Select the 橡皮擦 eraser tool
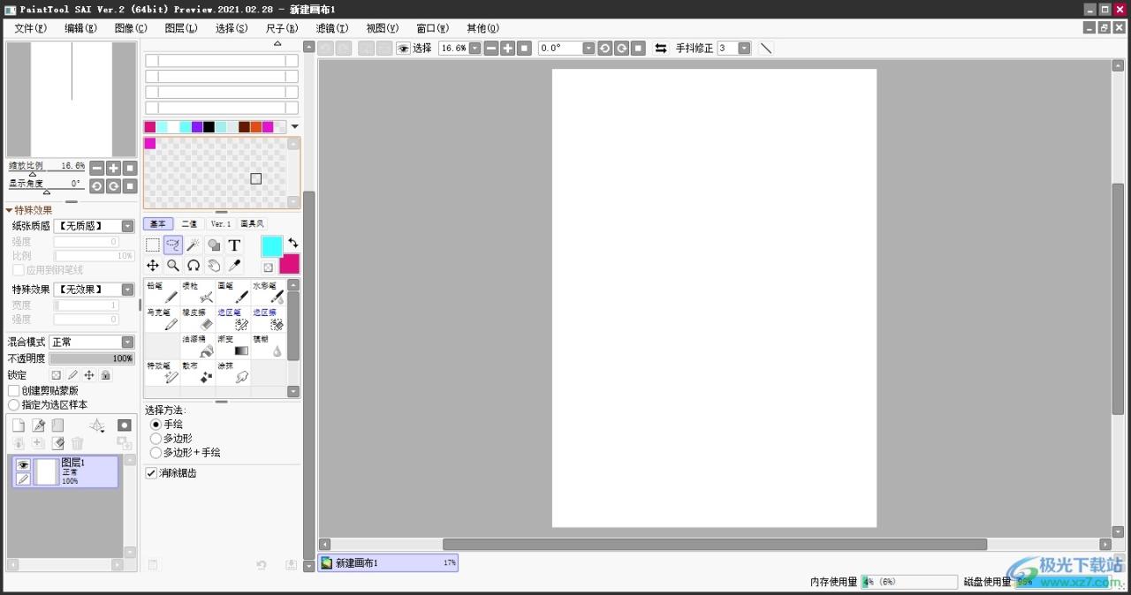The height and width of the screenshot is (595, 1131). tap(197, 319)
